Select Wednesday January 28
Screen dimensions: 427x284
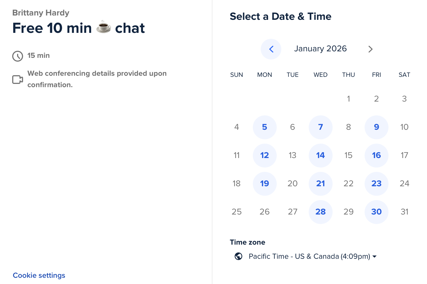(320, 212)
